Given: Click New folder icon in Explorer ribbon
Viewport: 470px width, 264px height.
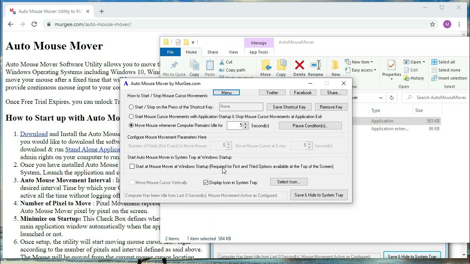Looking at the screenshot, I should 336,65.
